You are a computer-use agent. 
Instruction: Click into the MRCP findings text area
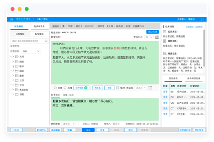point(105,63)
